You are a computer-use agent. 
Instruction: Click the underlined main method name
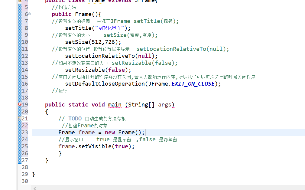pos(115,105)
